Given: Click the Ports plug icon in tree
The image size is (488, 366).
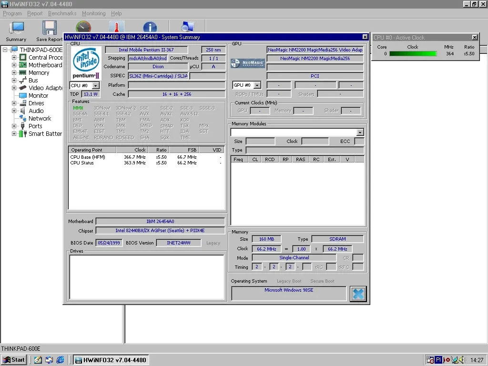Looking at the screenshot, I should (x=23, y=126).
